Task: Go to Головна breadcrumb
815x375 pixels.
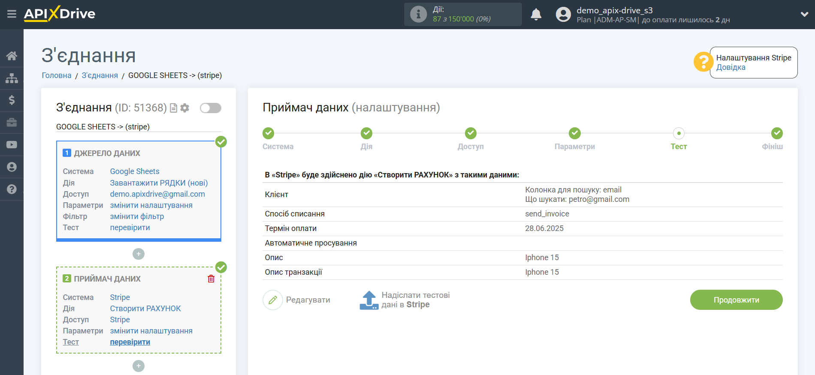Action: [x=56, y=75]
